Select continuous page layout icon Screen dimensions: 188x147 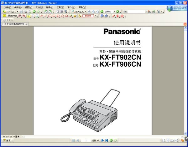[168, 140]
